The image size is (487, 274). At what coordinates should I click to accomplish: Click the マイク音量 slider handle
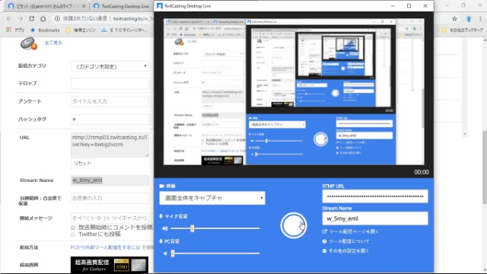pyautogui.click(x=193, y=228)
